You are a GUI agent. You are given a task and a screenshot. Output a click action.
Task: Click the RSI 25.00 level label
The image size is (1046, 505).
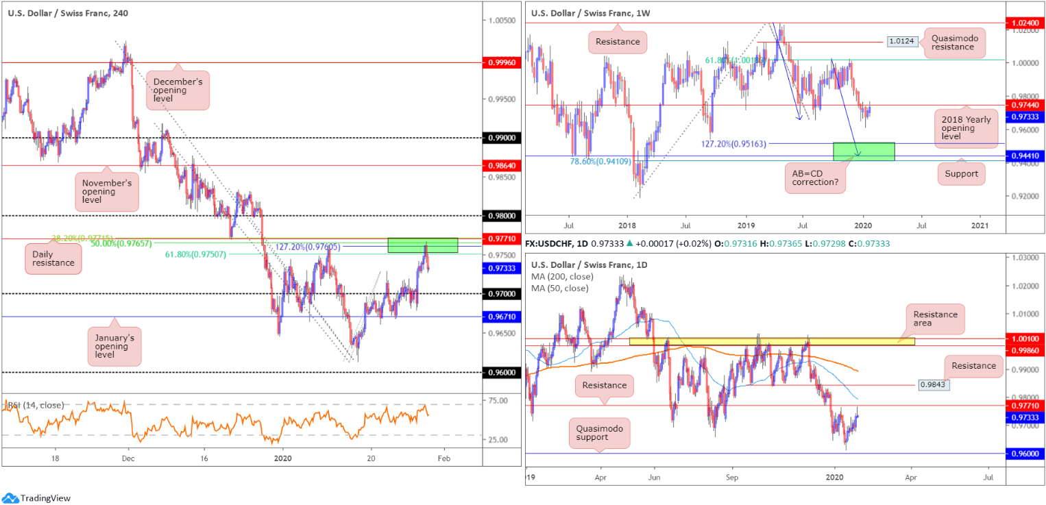(497, 440)
